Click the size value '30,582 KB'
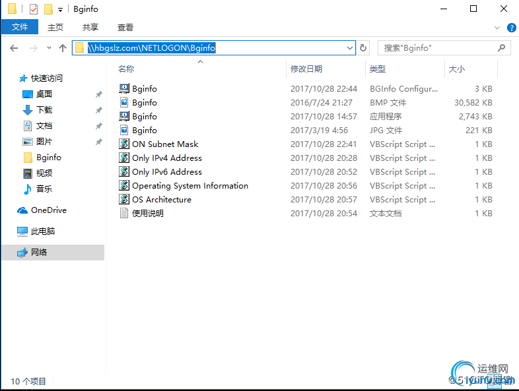The image size is (519, 391). (x=473, y=103)
